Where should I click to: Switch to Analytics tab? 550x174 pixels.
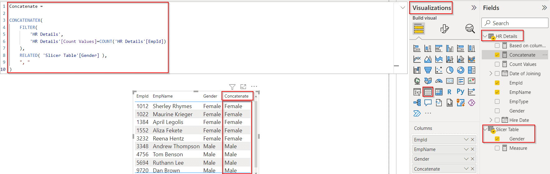click(470, 29)
